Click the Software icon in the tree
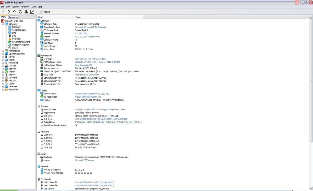Image resolution: width=313 pixels, height=191 pixels. (6, 78)
